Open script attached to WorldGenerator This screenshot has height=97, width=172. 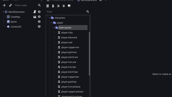point(35,12)
